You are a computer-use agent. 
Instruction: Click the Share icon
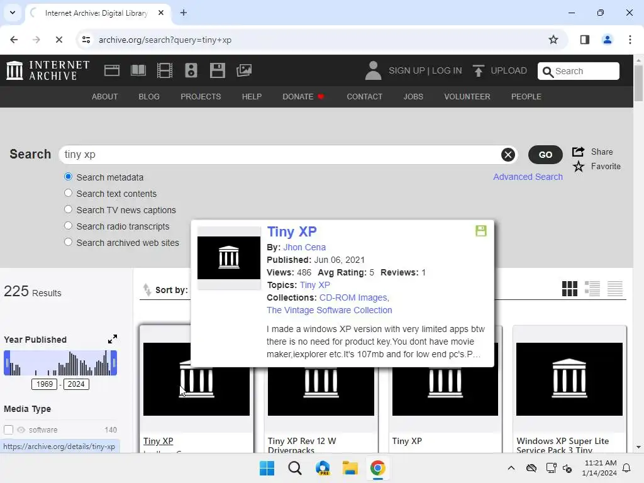point(579,152)
